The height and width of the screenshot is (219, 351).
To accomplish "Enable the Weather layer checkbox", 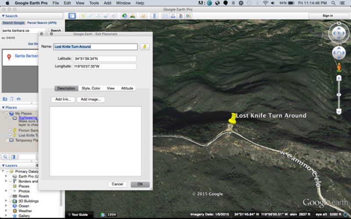I will 11,211.
